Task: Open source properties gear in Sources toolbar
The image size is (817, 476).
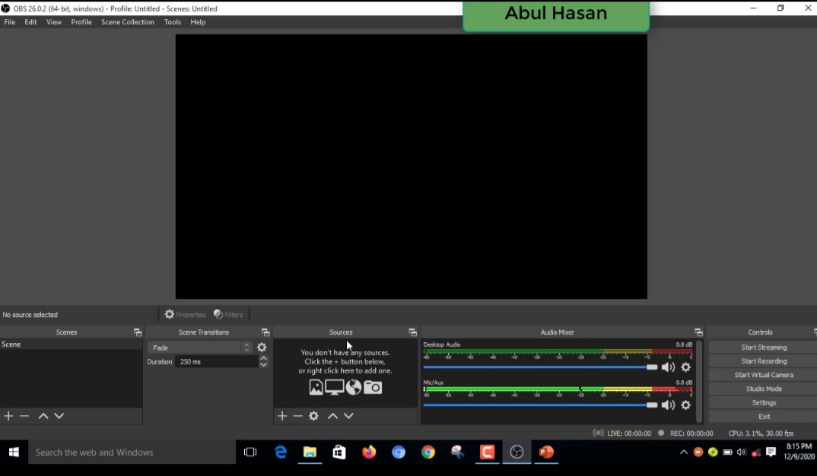Action: (x=313, y=416)
